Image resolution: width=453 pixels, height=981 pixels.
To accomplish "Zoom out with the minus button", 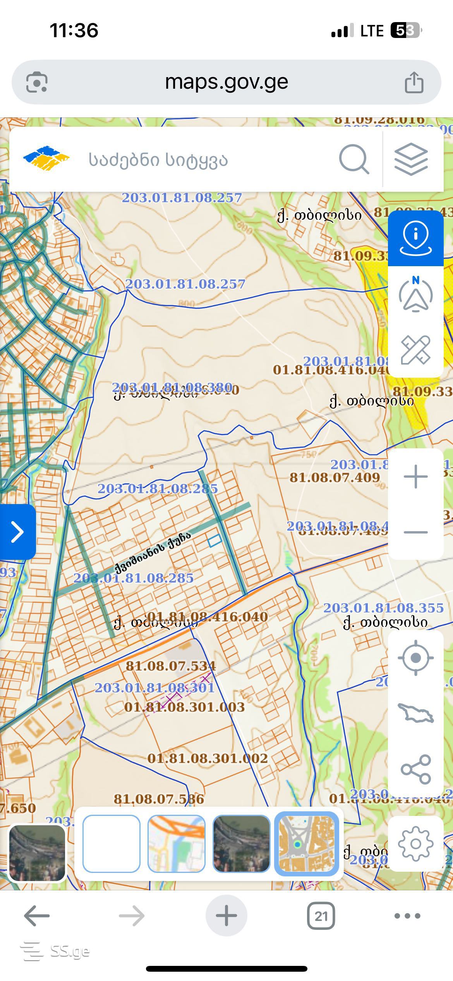I will click(416, 532).
